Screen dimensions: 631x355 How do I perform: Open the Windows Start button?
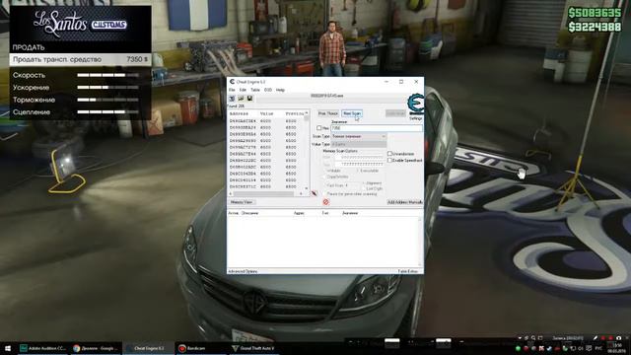8,348
